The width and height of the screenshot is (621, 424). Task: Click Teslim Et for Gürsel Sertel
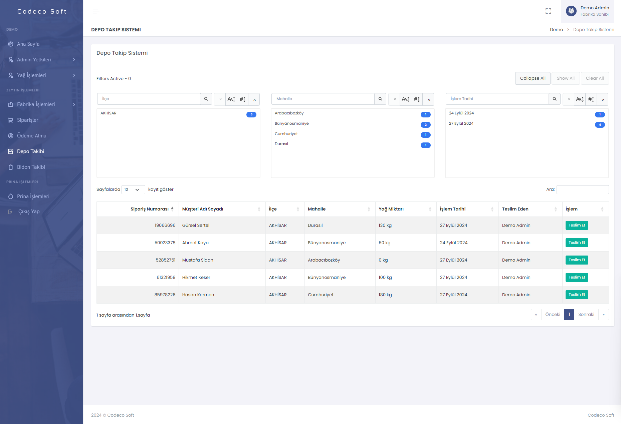(577, 226)
